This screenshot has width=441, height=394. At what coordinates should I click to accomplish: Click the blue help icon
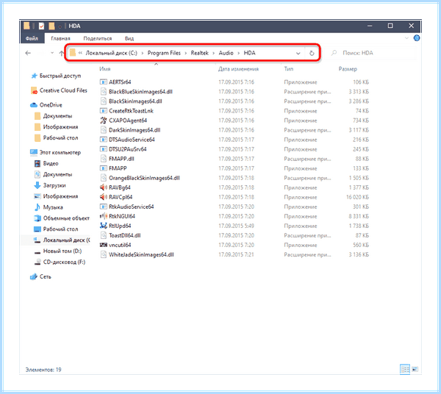(417, 38)
